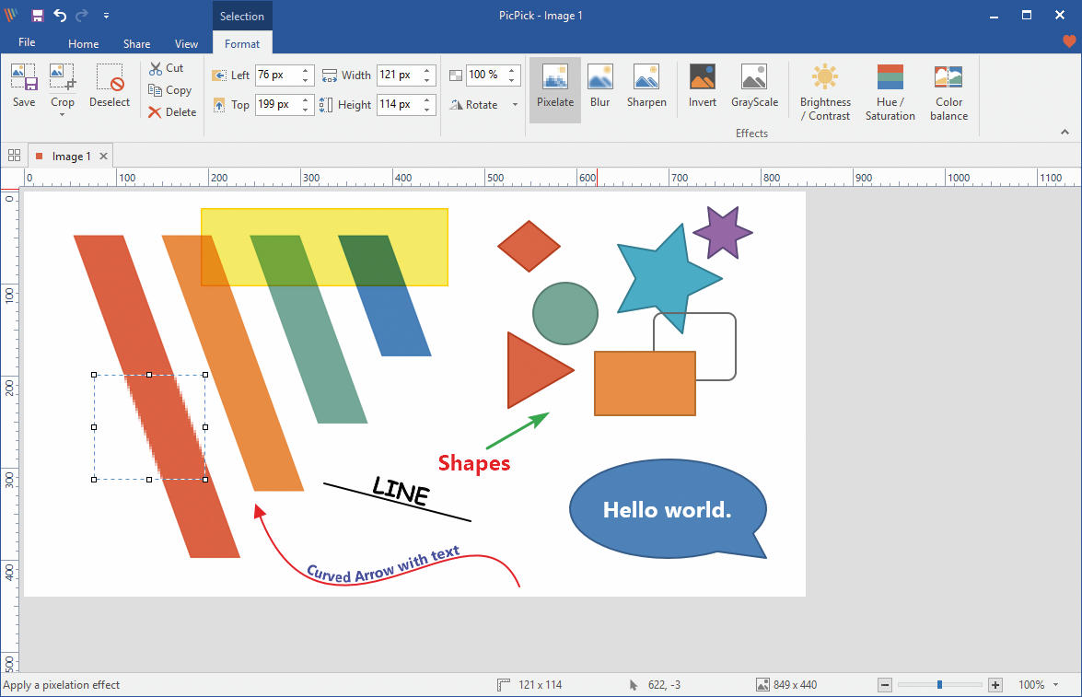
Task: Zoom in with the plus button
Action: tap(995, 685)
